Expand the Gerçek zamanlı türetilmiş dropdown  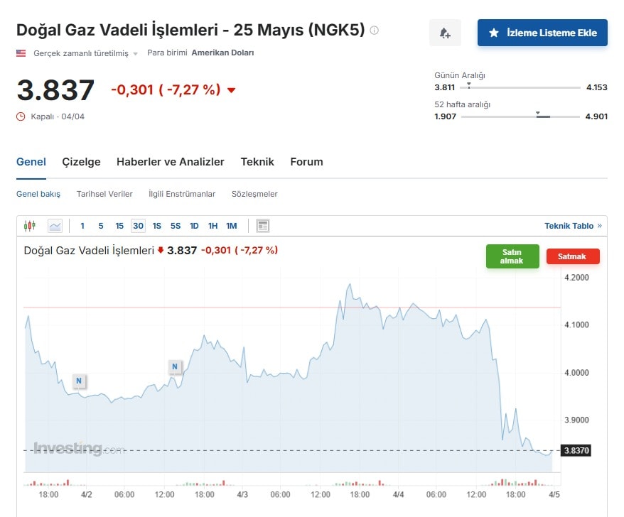coord(135,53)
